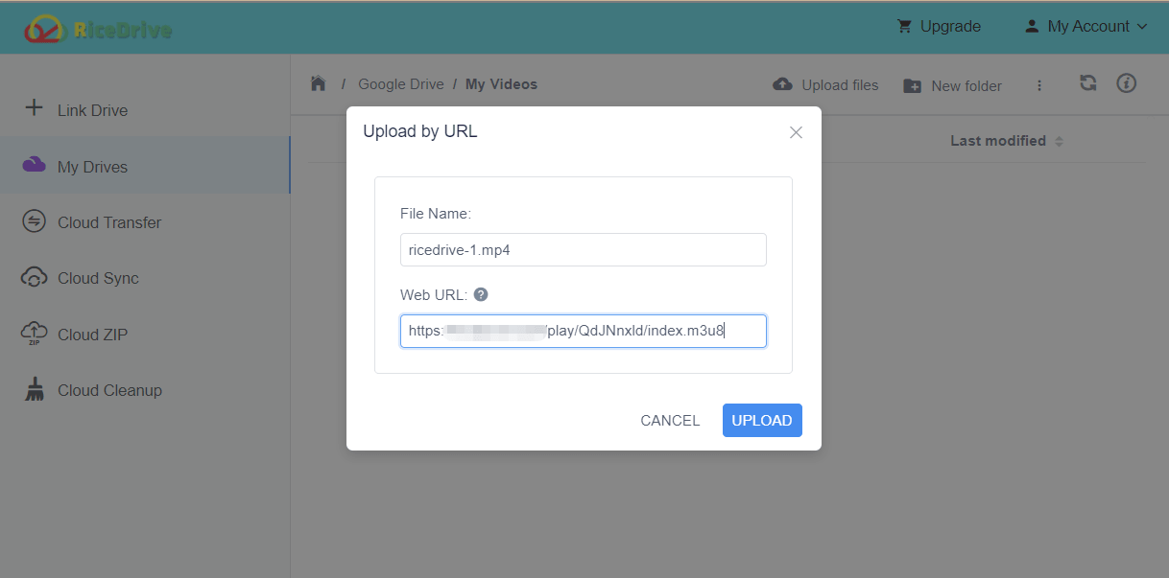Click the home breadcrumb icon

[x=318, y=83]
